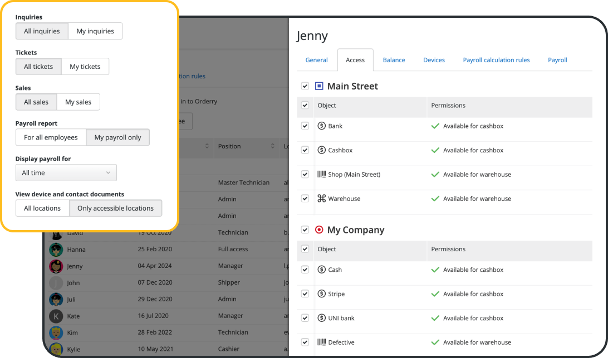Click the sort arrows on the Position column
Screen dimensions: 608x358
tap(272, 146)
